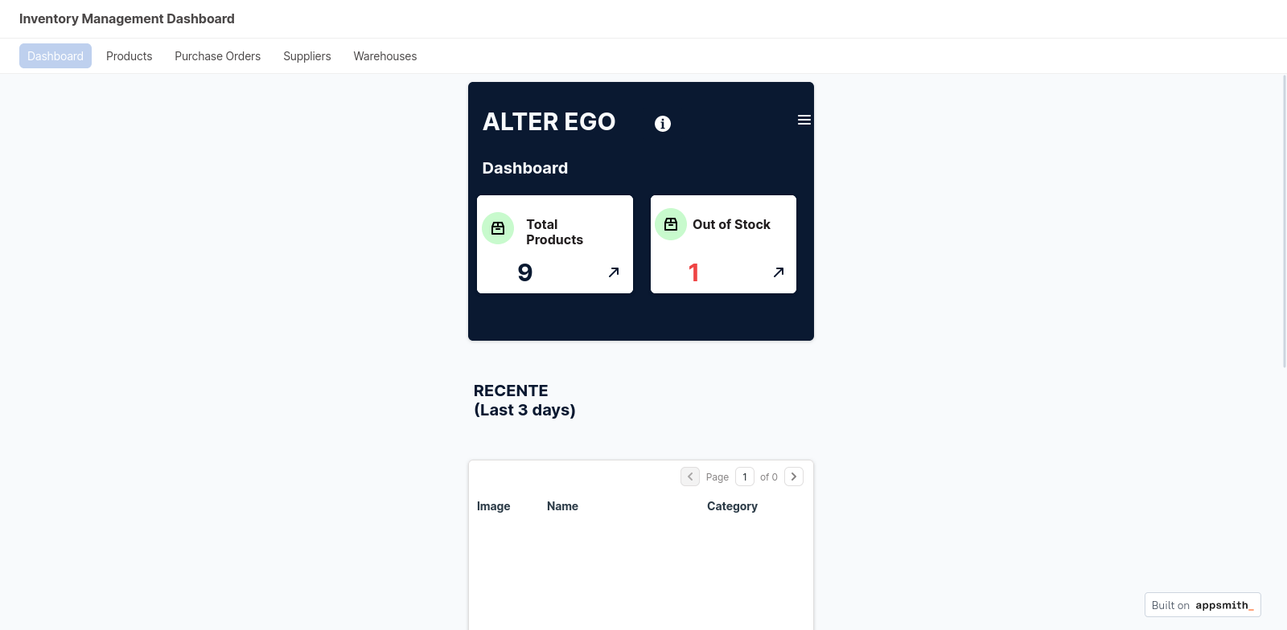Click the vertical page scrollbar
This screenshot has height=630, width=1287.
pyautogui.click(x=1284, y=221)
